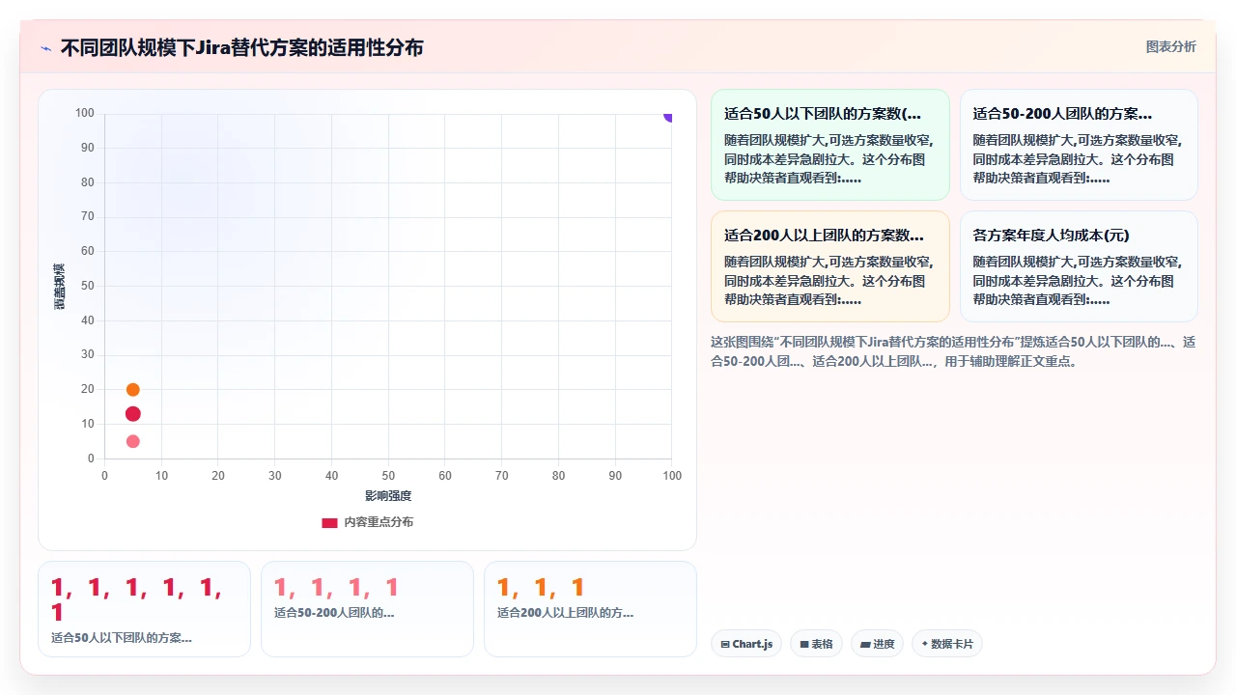Click the purple data point at top right
This screenshot has width=1236, height=695.
(x=669, y=116)
